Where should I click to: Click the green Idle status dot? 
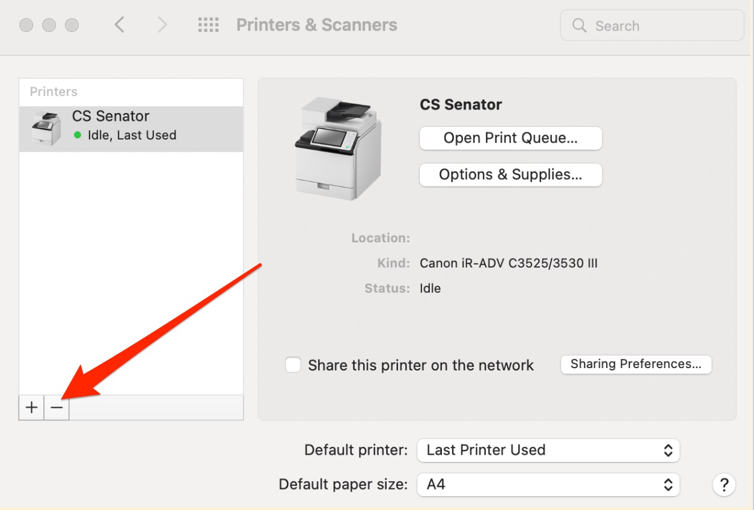point(77,135)
